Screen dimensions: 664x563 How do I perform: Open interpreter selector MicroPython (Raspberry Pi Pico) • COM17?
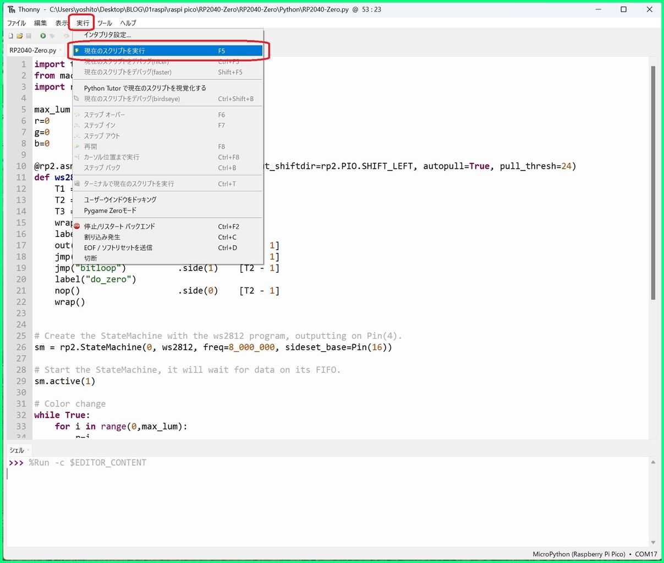[x=595, y=554]
